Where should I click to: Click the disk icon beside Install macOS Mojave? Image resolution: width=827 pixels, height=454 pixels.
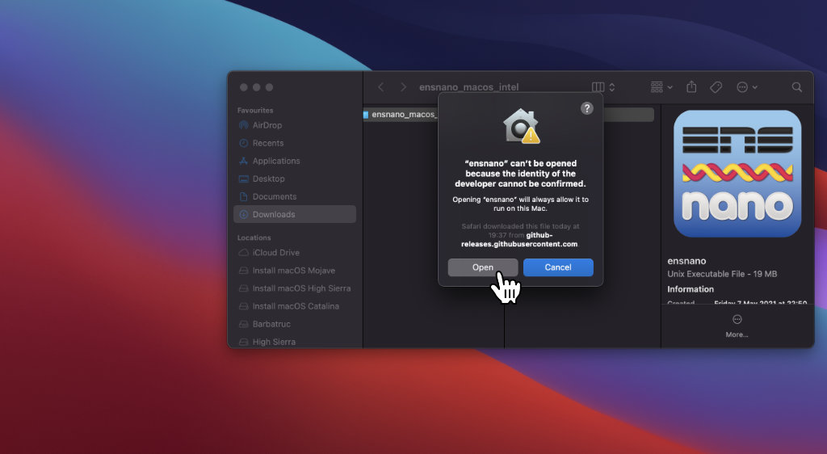tap(243, 271)
